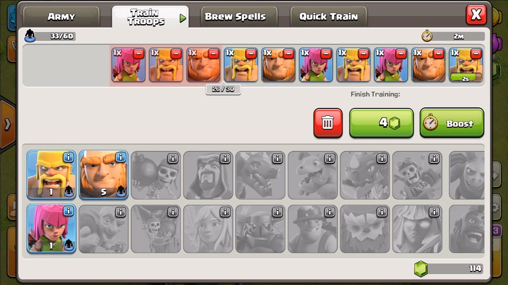Remove the Barbarian currently training with 2s left
Screen dimensions: 508x285
tap(476, 54)
